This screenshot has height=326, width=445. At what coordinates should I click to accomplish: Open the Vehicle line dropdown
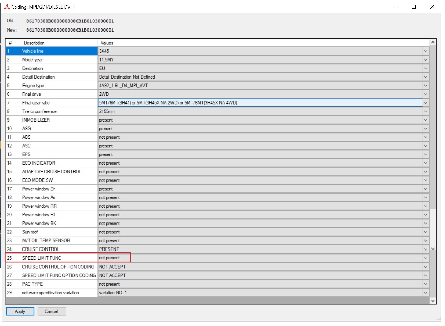coord(425,51)
